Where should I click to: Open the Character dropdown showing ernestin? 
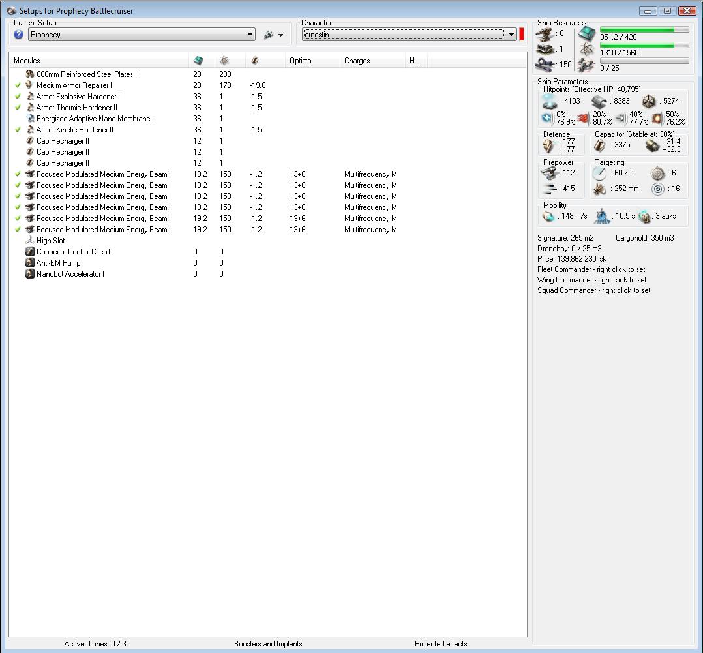410,35
